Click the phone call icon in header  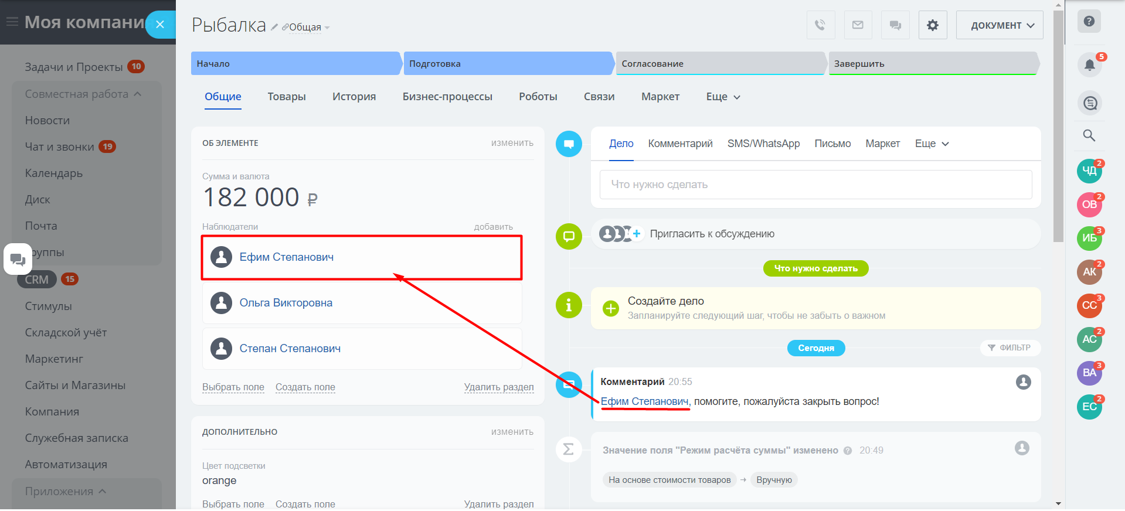click(820, 25)
